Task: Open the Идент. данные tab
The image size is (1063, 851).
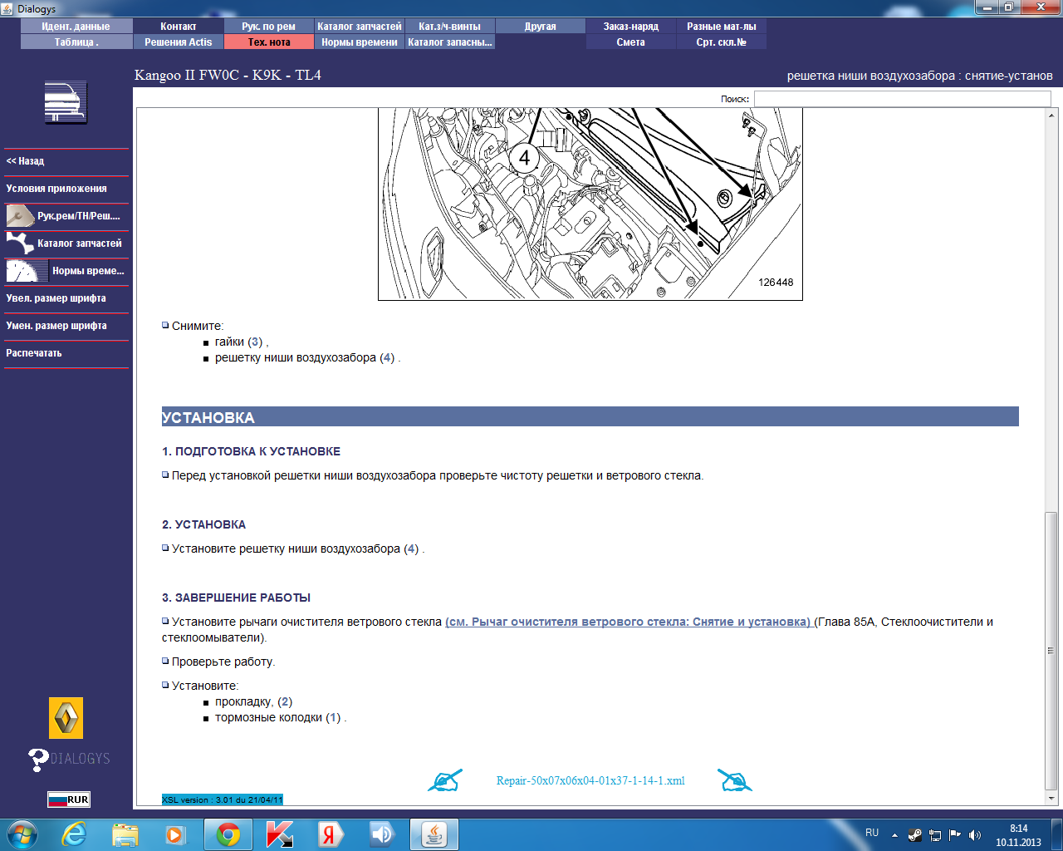Action: 76,27
